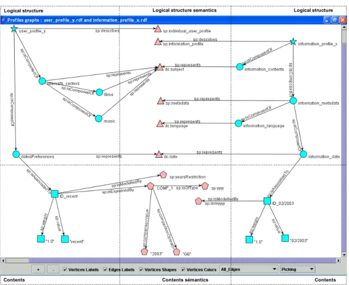Toggle the Vertices Colors checkbox
Image resolution: width=349 pixels, height=285 pixels.
[x=183, y=270]
